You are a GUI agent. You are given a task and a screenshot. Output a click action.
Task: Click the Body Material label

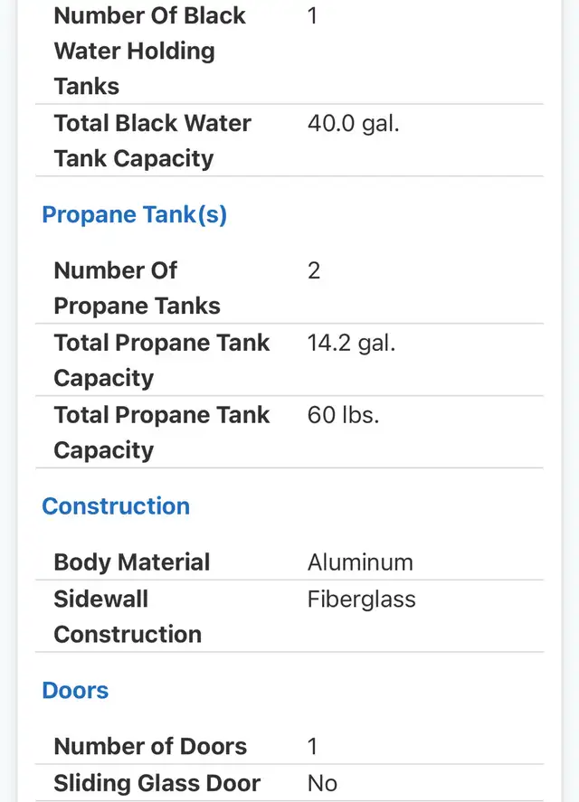point(131,561)
